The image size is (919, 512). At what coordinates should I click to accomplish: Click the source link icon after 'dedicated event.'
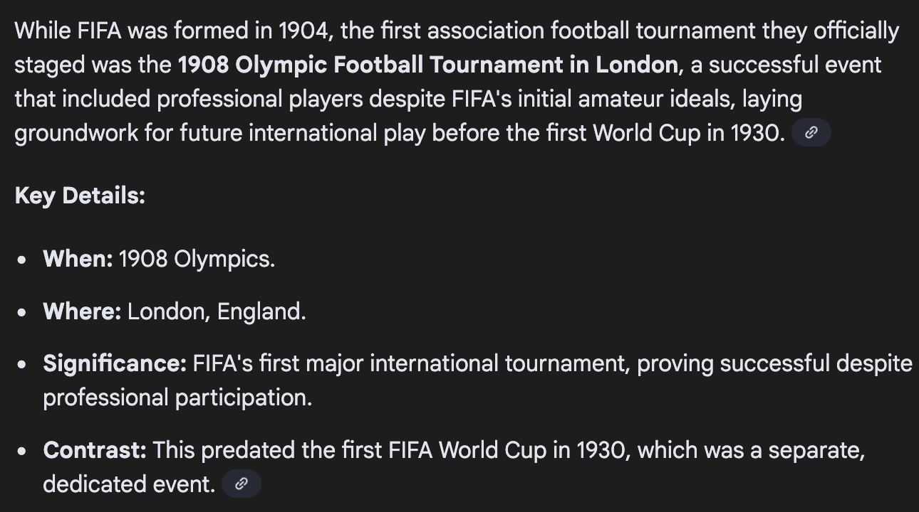point(242,484)
